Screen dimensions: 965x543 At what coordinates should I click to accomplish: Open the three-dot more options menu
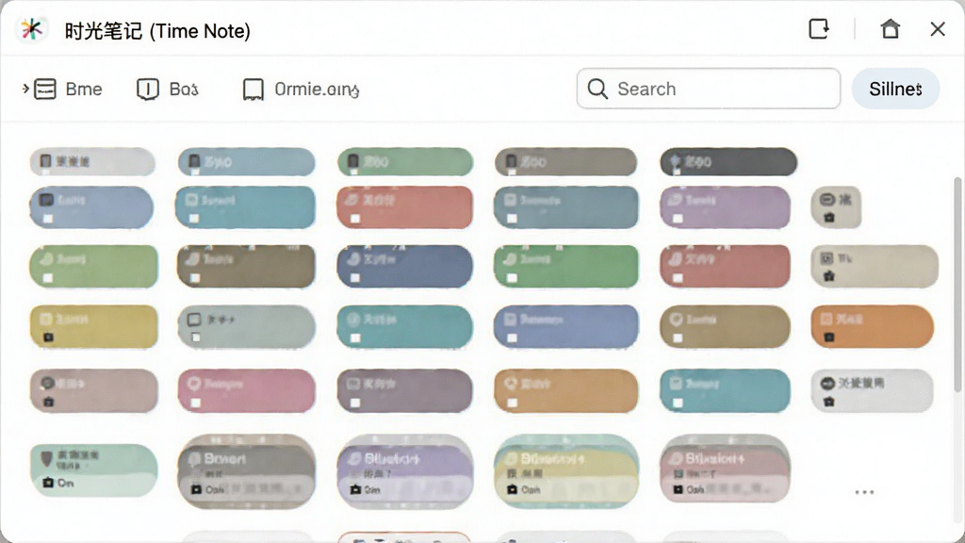[x=864, y=492]
